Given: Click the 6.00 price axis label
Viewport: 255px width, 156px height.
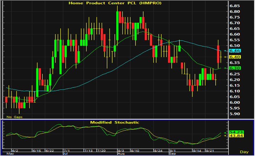Looking at the screenshot, I should point(235,102).
